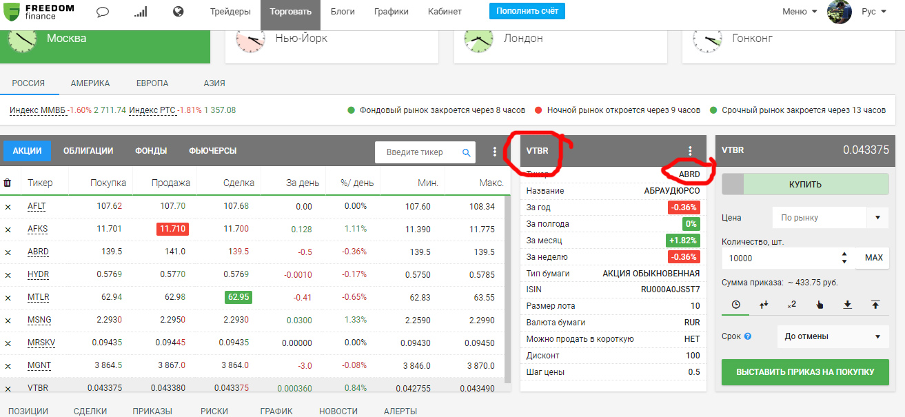This screenshot has width=905, height=417.
Task: Click ВЫСТАВИТЬ ПРИКАЗ НА ПОКУПКУ button
Action: pos(805,372)
